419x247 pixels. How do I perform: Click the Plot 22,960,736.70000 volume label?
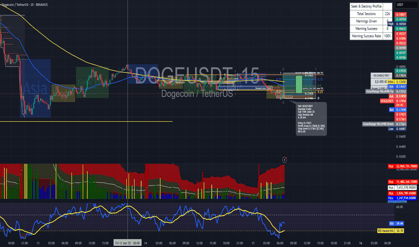coord(402,166)
